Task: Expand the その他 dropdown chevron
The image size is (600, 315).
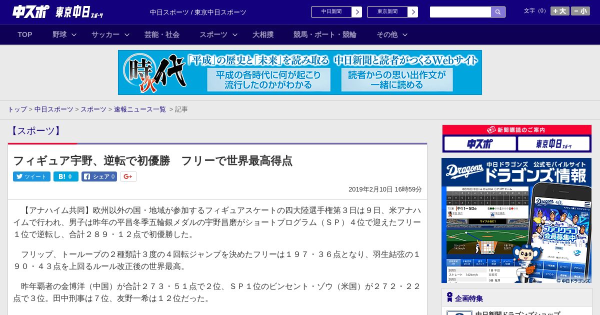Action: tap(405, 34)
